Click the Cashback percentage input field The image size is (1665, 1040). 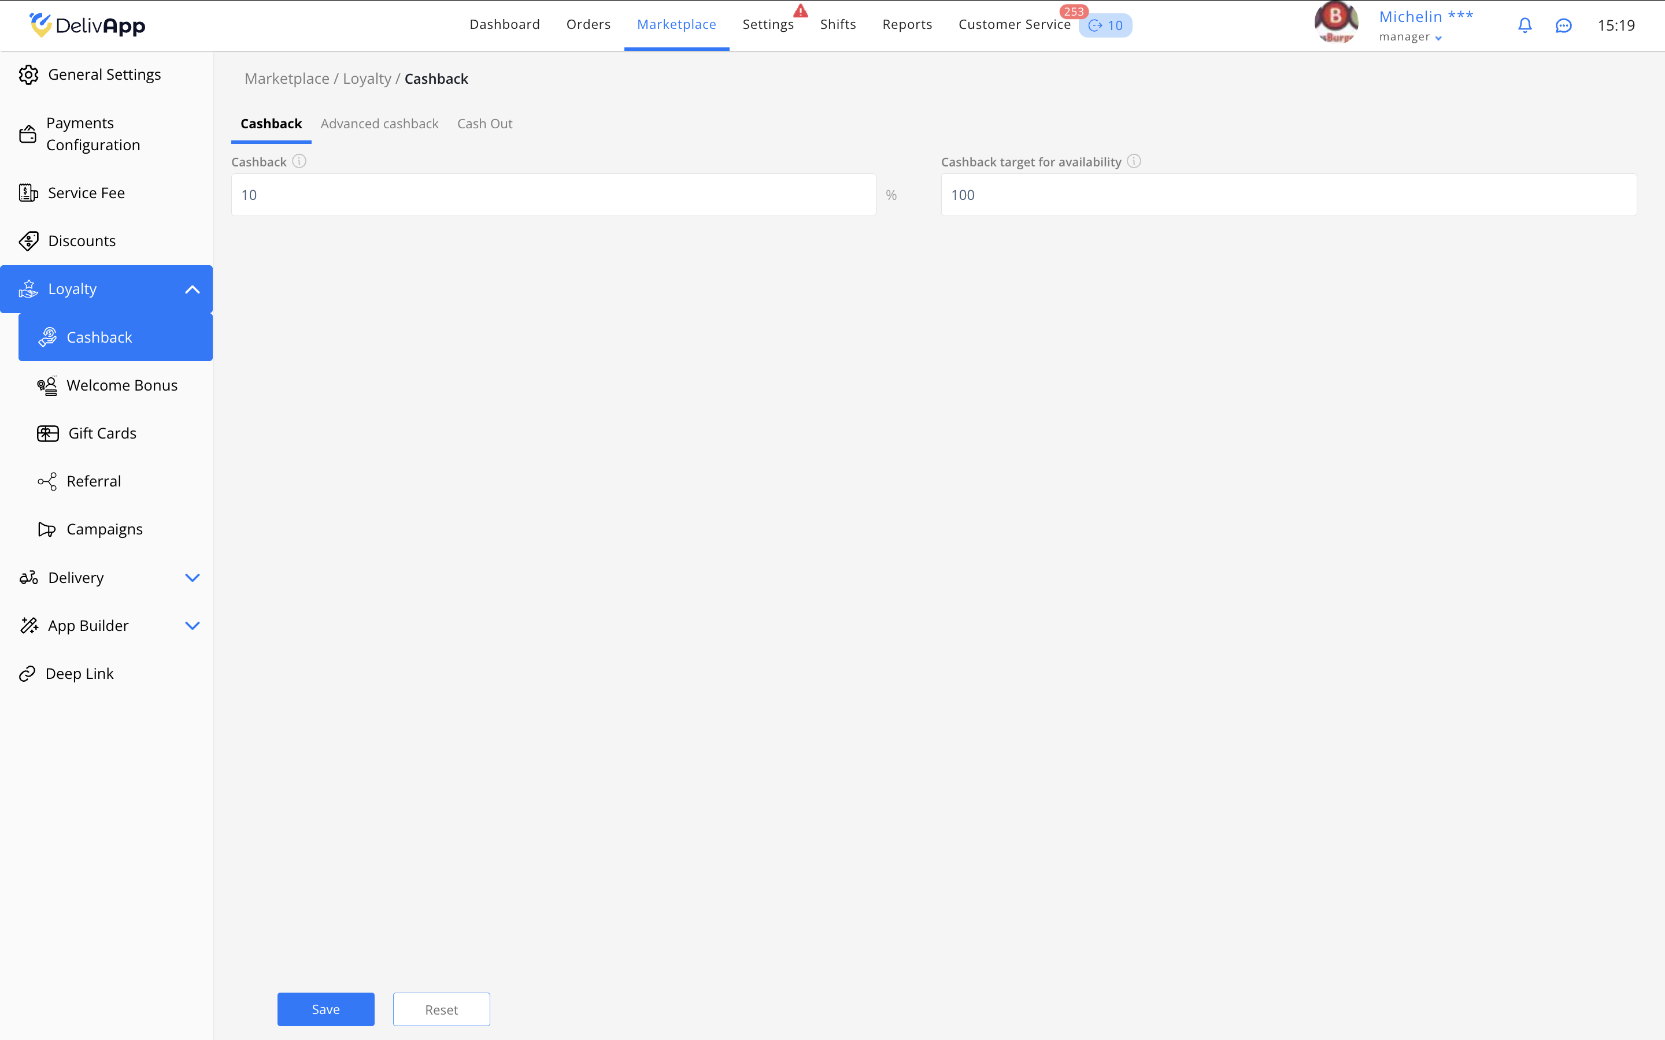[x=553, y=195]
